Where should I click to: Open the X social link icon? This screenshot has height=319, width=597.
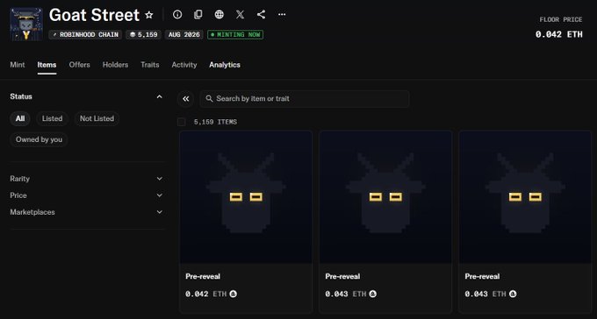point(240,14)
